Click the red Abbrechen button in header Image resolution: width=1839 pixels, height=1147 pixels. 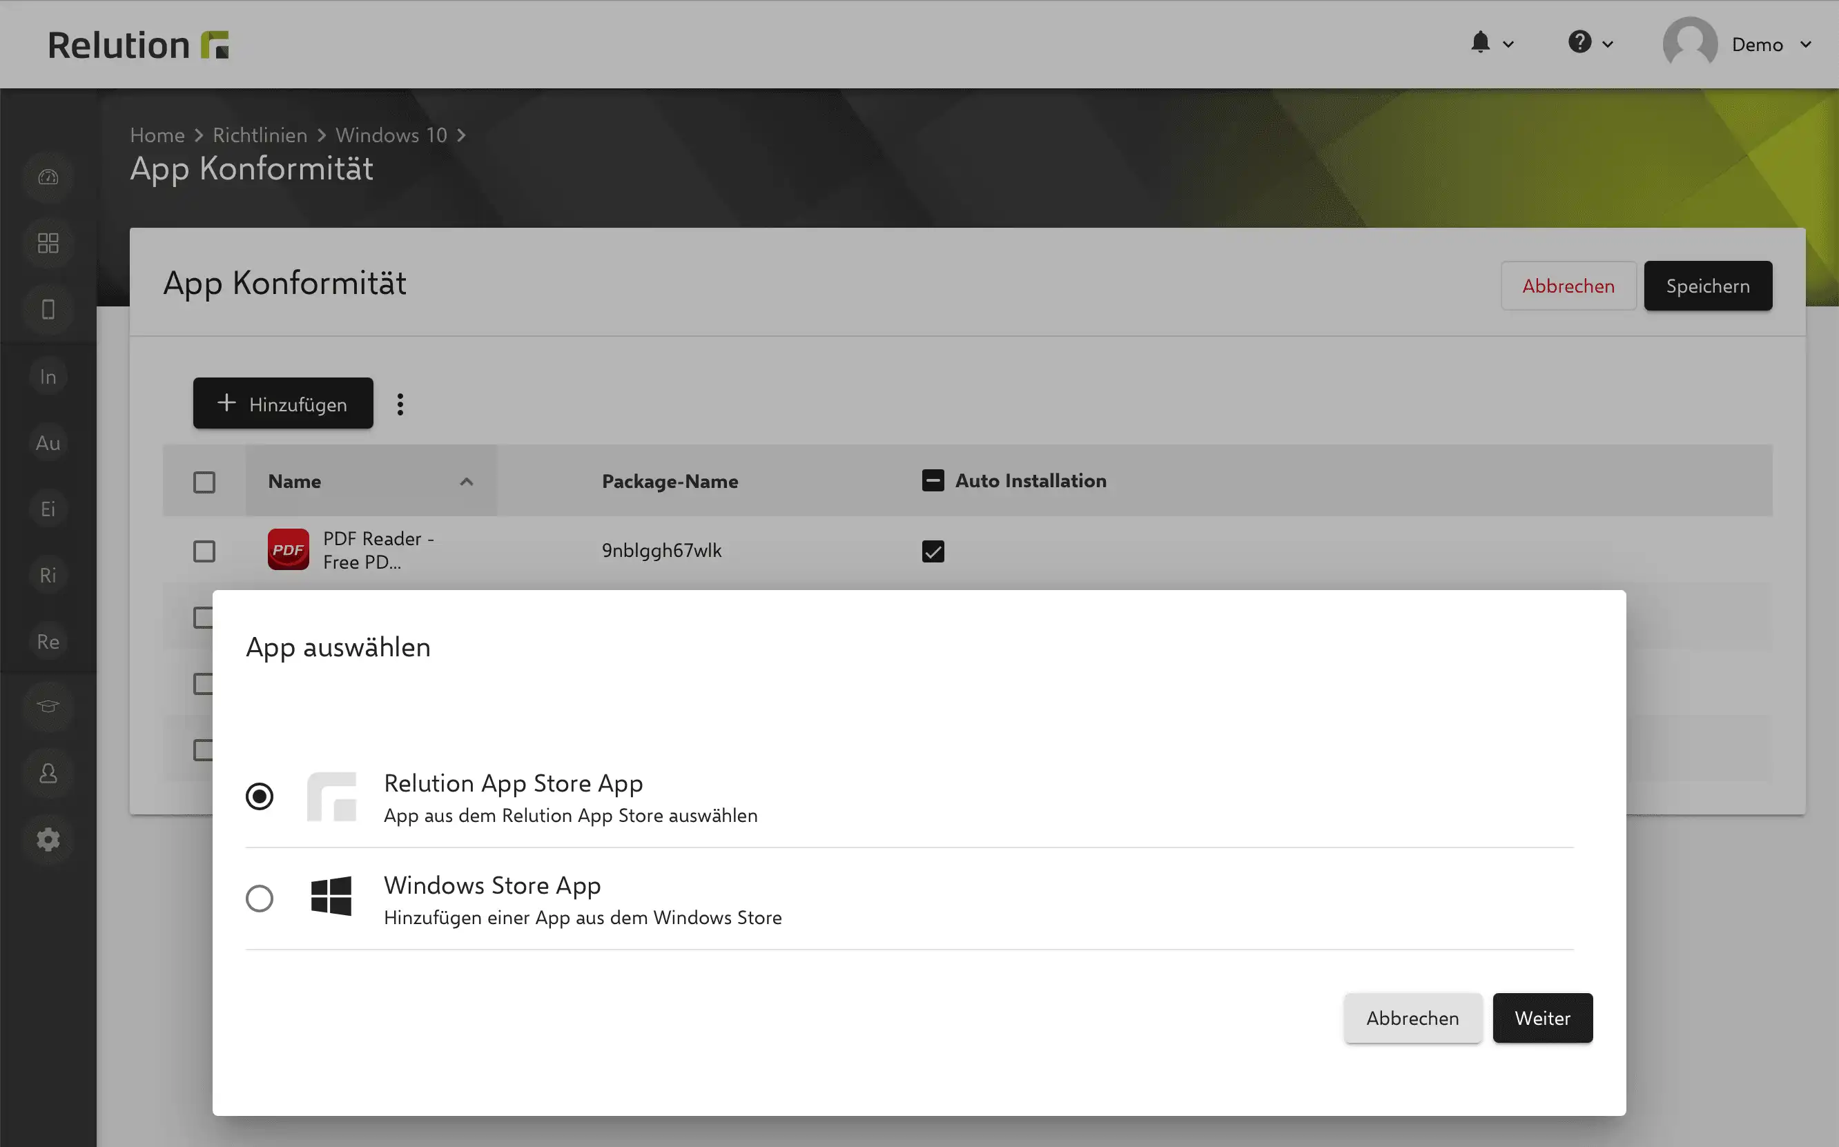point(1568,286)
